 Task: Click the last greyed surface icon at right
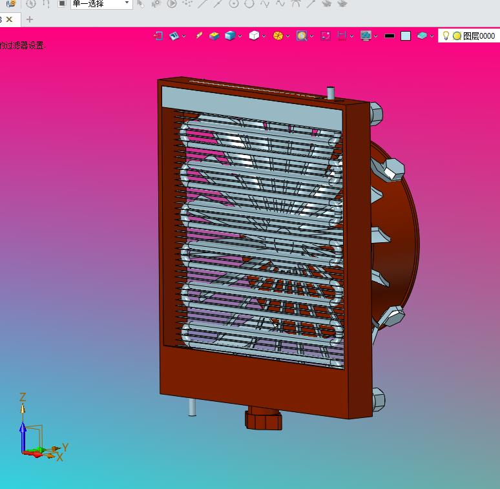(x=342, y=3)
